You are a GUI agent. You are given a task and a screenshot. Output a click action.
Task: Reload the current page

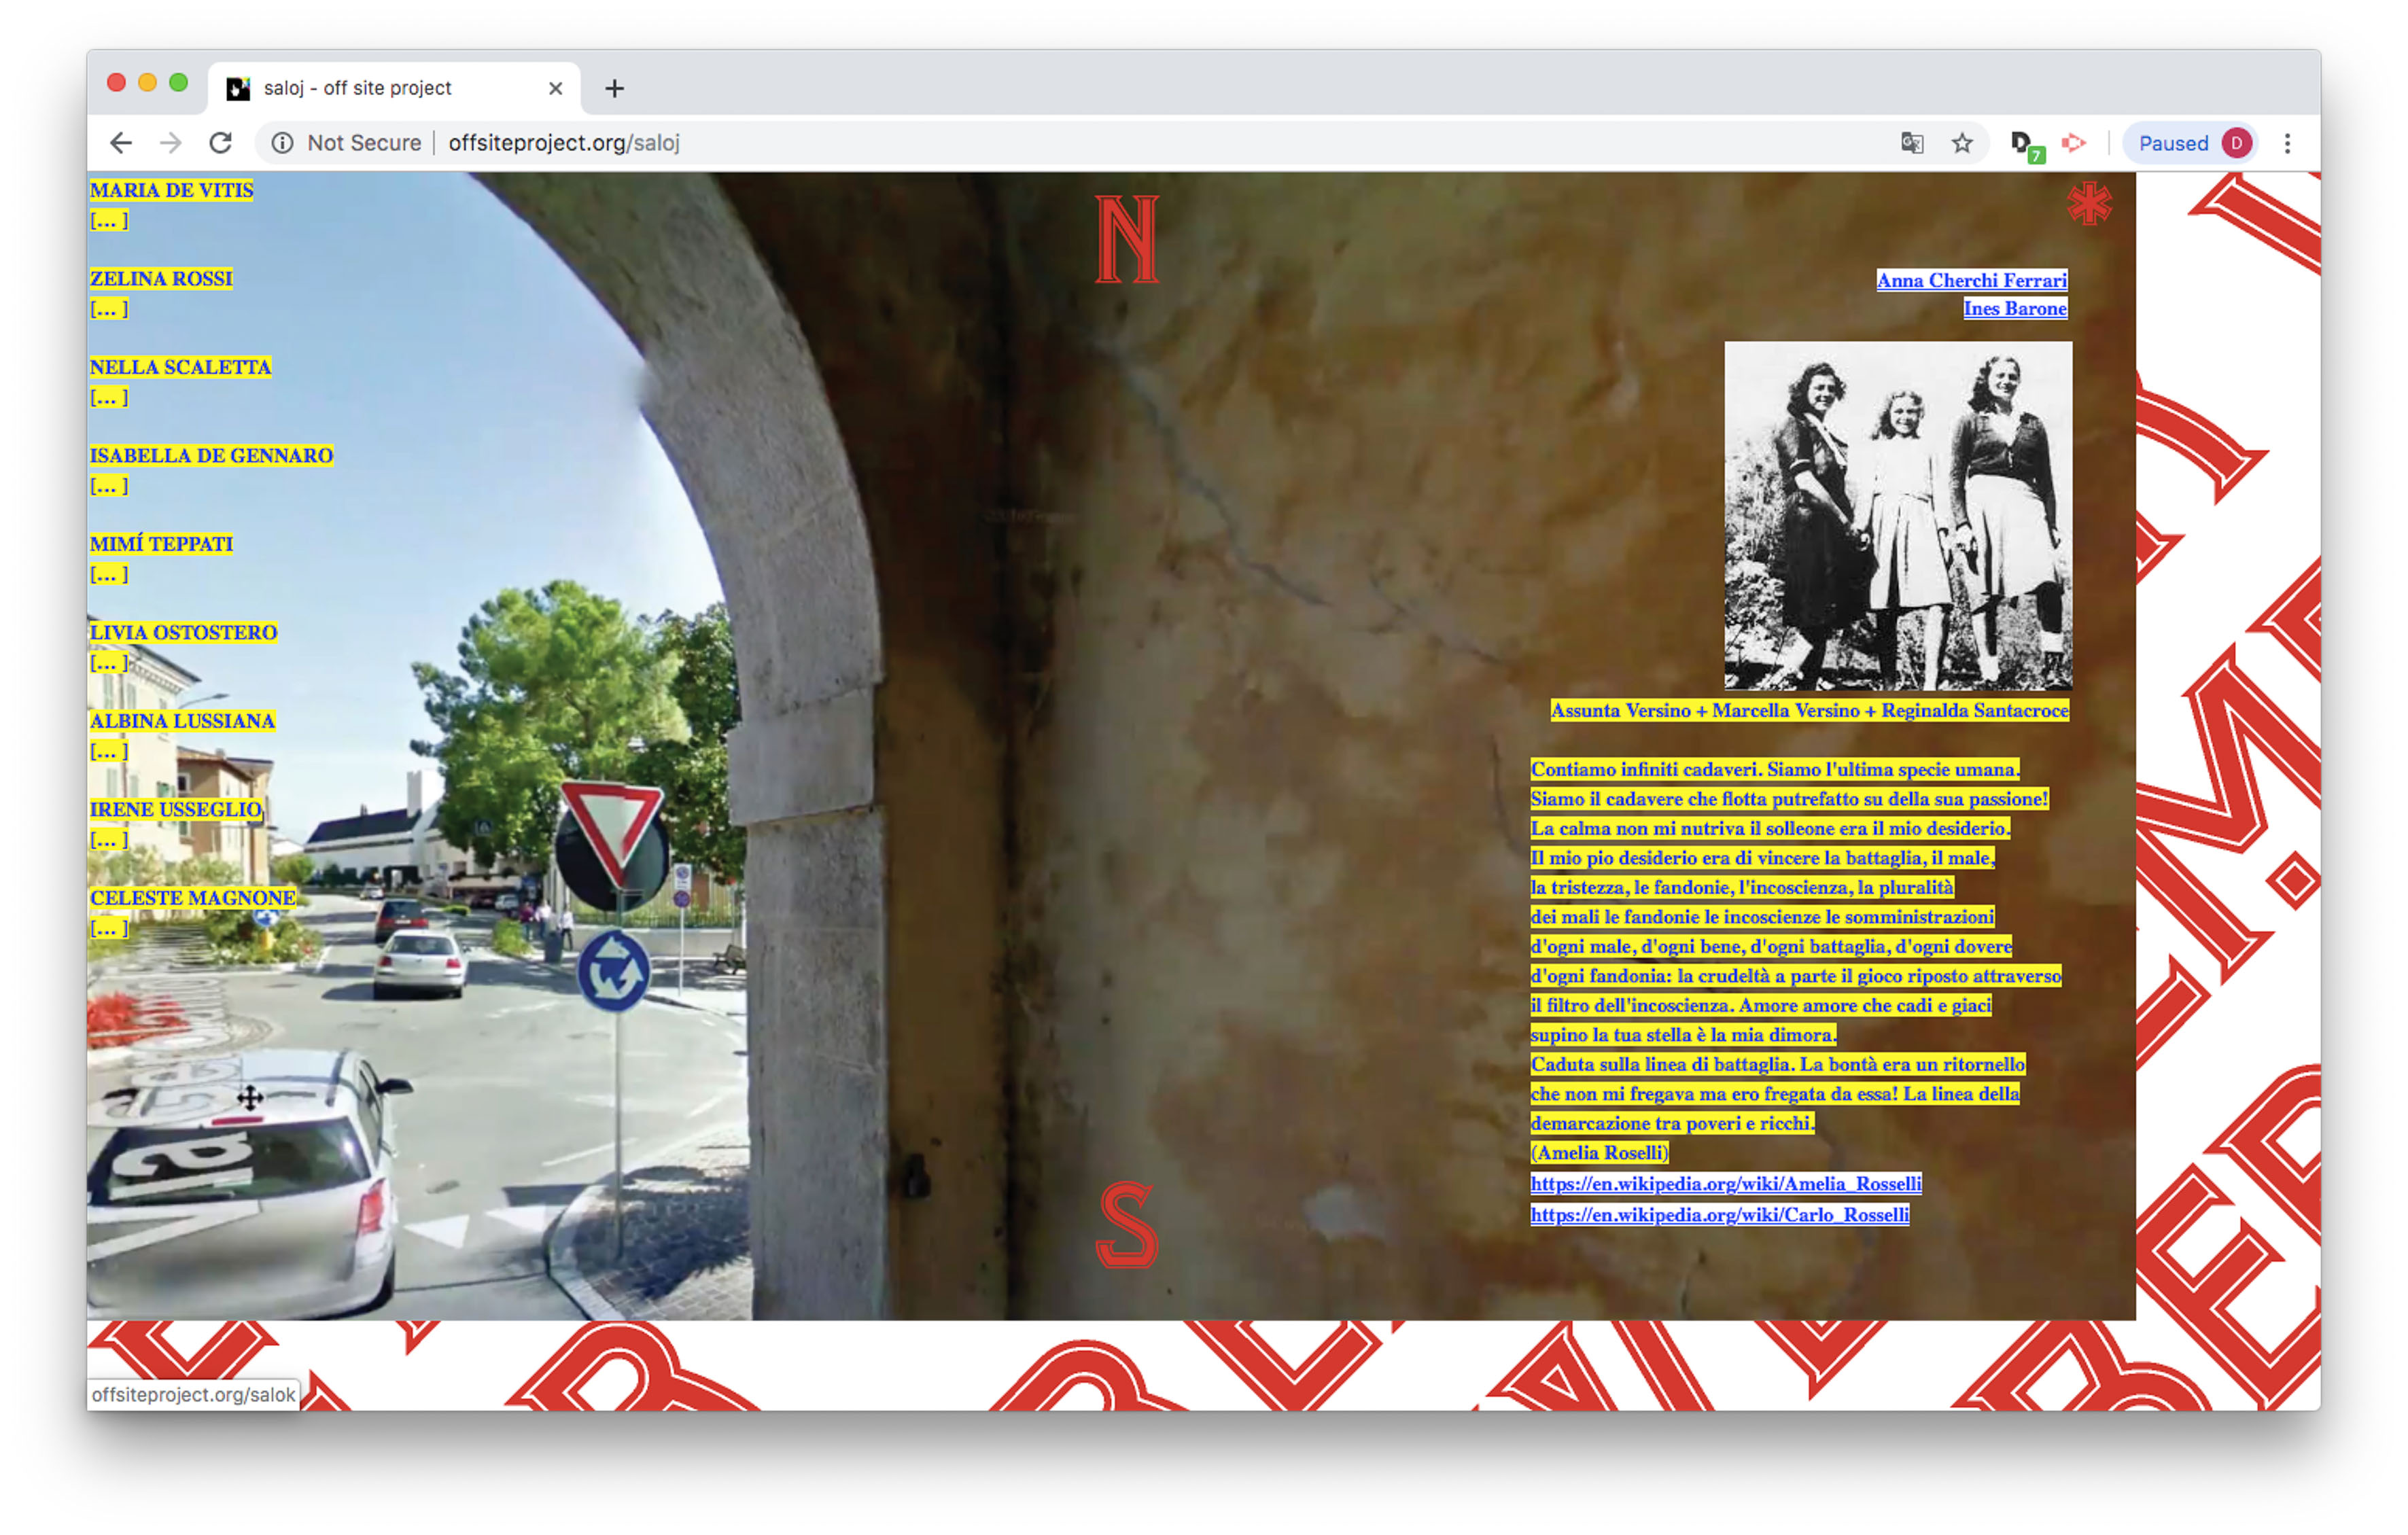pos(221,143)
